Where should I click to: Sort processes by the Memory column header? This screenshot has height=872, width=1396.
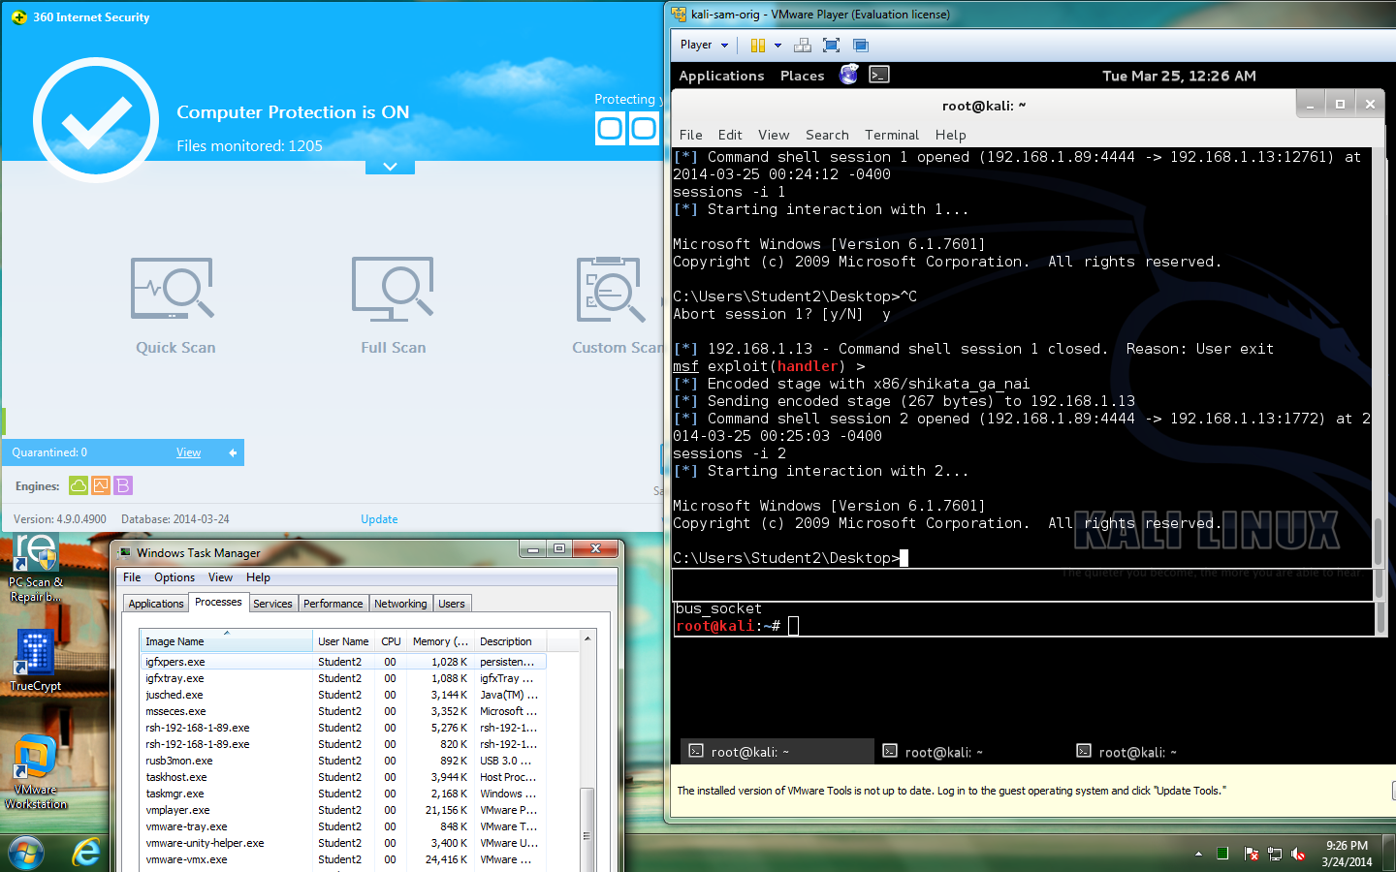[440, 640]
